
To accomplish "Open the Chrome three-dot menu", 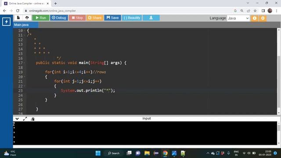I will 277,11.
